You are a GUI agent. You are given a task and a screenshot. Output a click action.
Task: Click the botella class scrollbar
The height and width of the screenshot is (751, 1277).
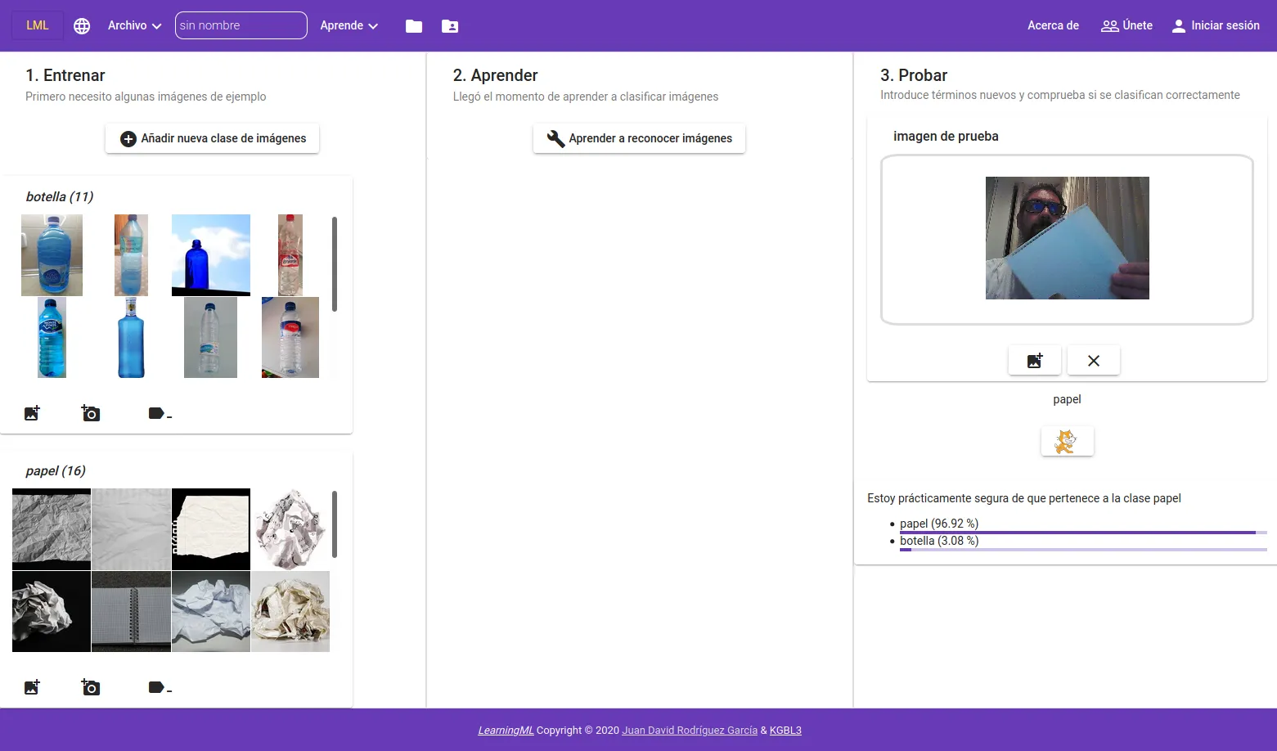coord(335,264)
